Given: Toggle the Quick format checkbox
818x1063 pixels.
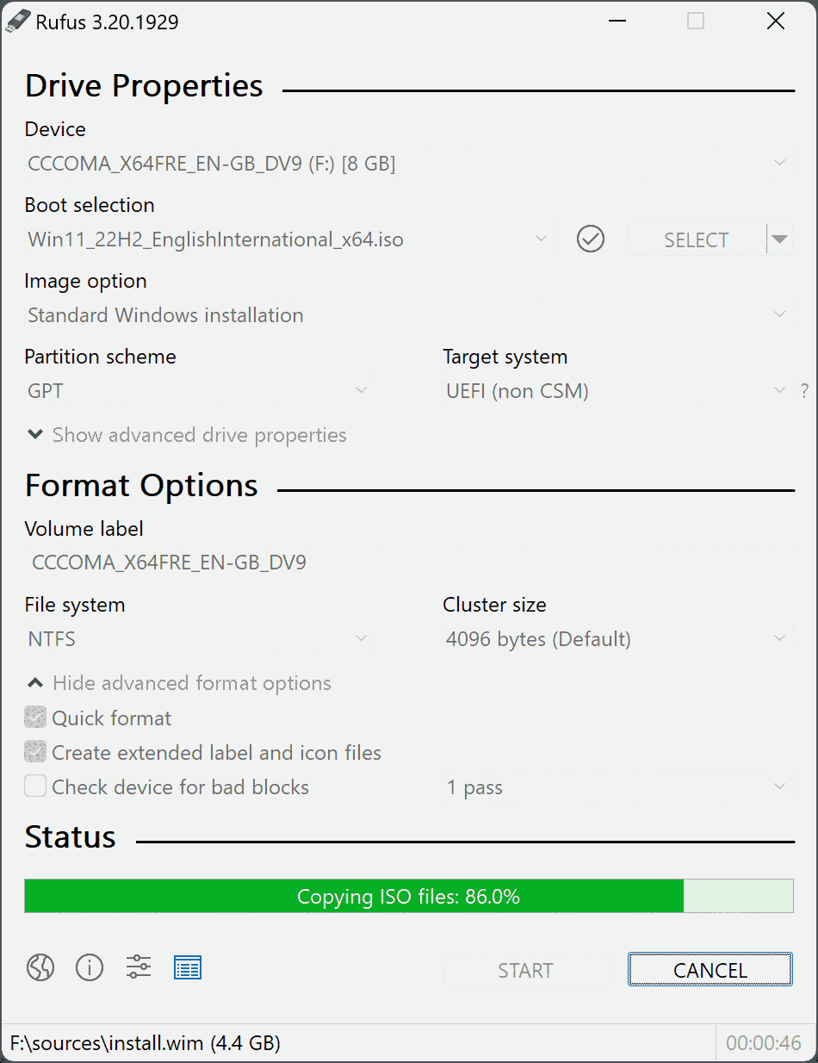Looking at the screenshot, I should (34, 717).
